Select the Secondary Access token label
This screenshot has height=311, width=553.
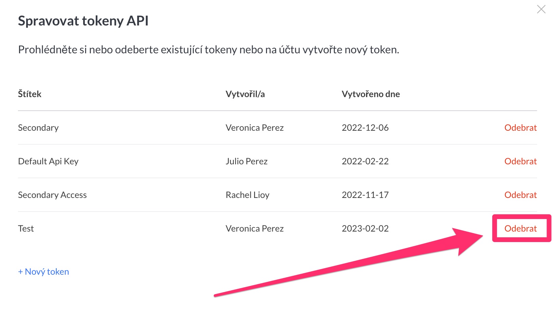(52, 195)
